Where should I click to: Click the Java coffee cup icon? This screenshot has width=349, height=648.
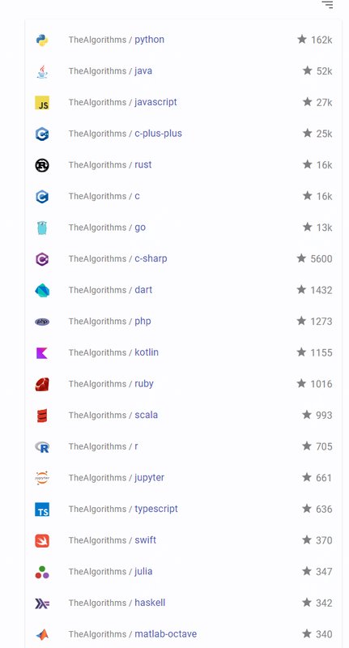pyautogui.click(x=42, y=71)
